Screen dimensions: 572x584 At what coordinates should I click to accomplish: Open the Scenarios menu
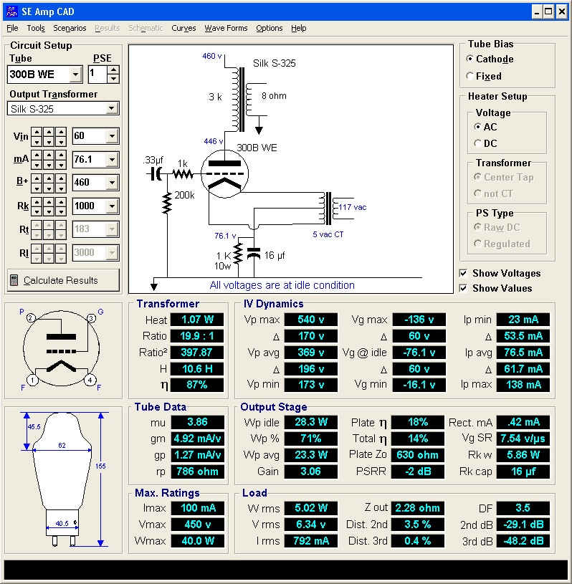[x=70, y=28]
